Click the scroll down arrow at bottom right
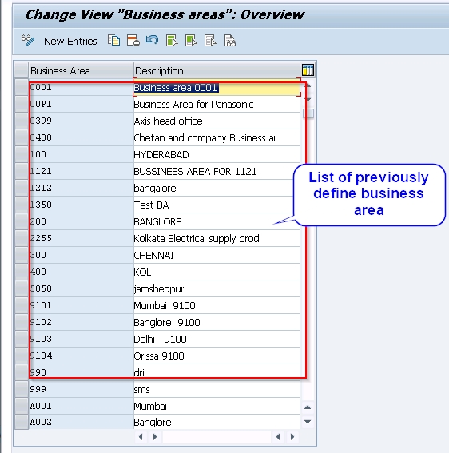 point(308,422)
